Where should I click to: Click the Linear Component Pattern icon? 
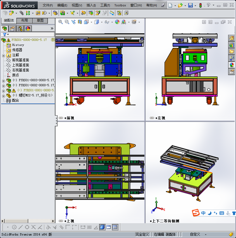point(28,13)
